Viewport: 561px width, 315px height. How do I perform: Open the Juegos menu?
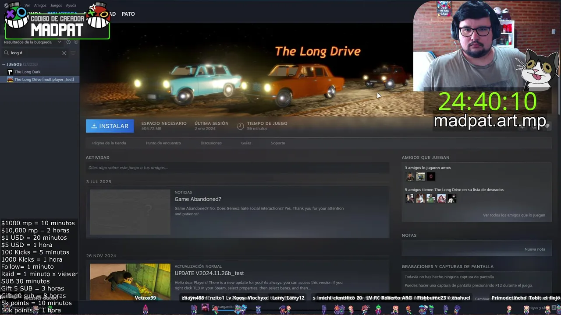point(56,6)
